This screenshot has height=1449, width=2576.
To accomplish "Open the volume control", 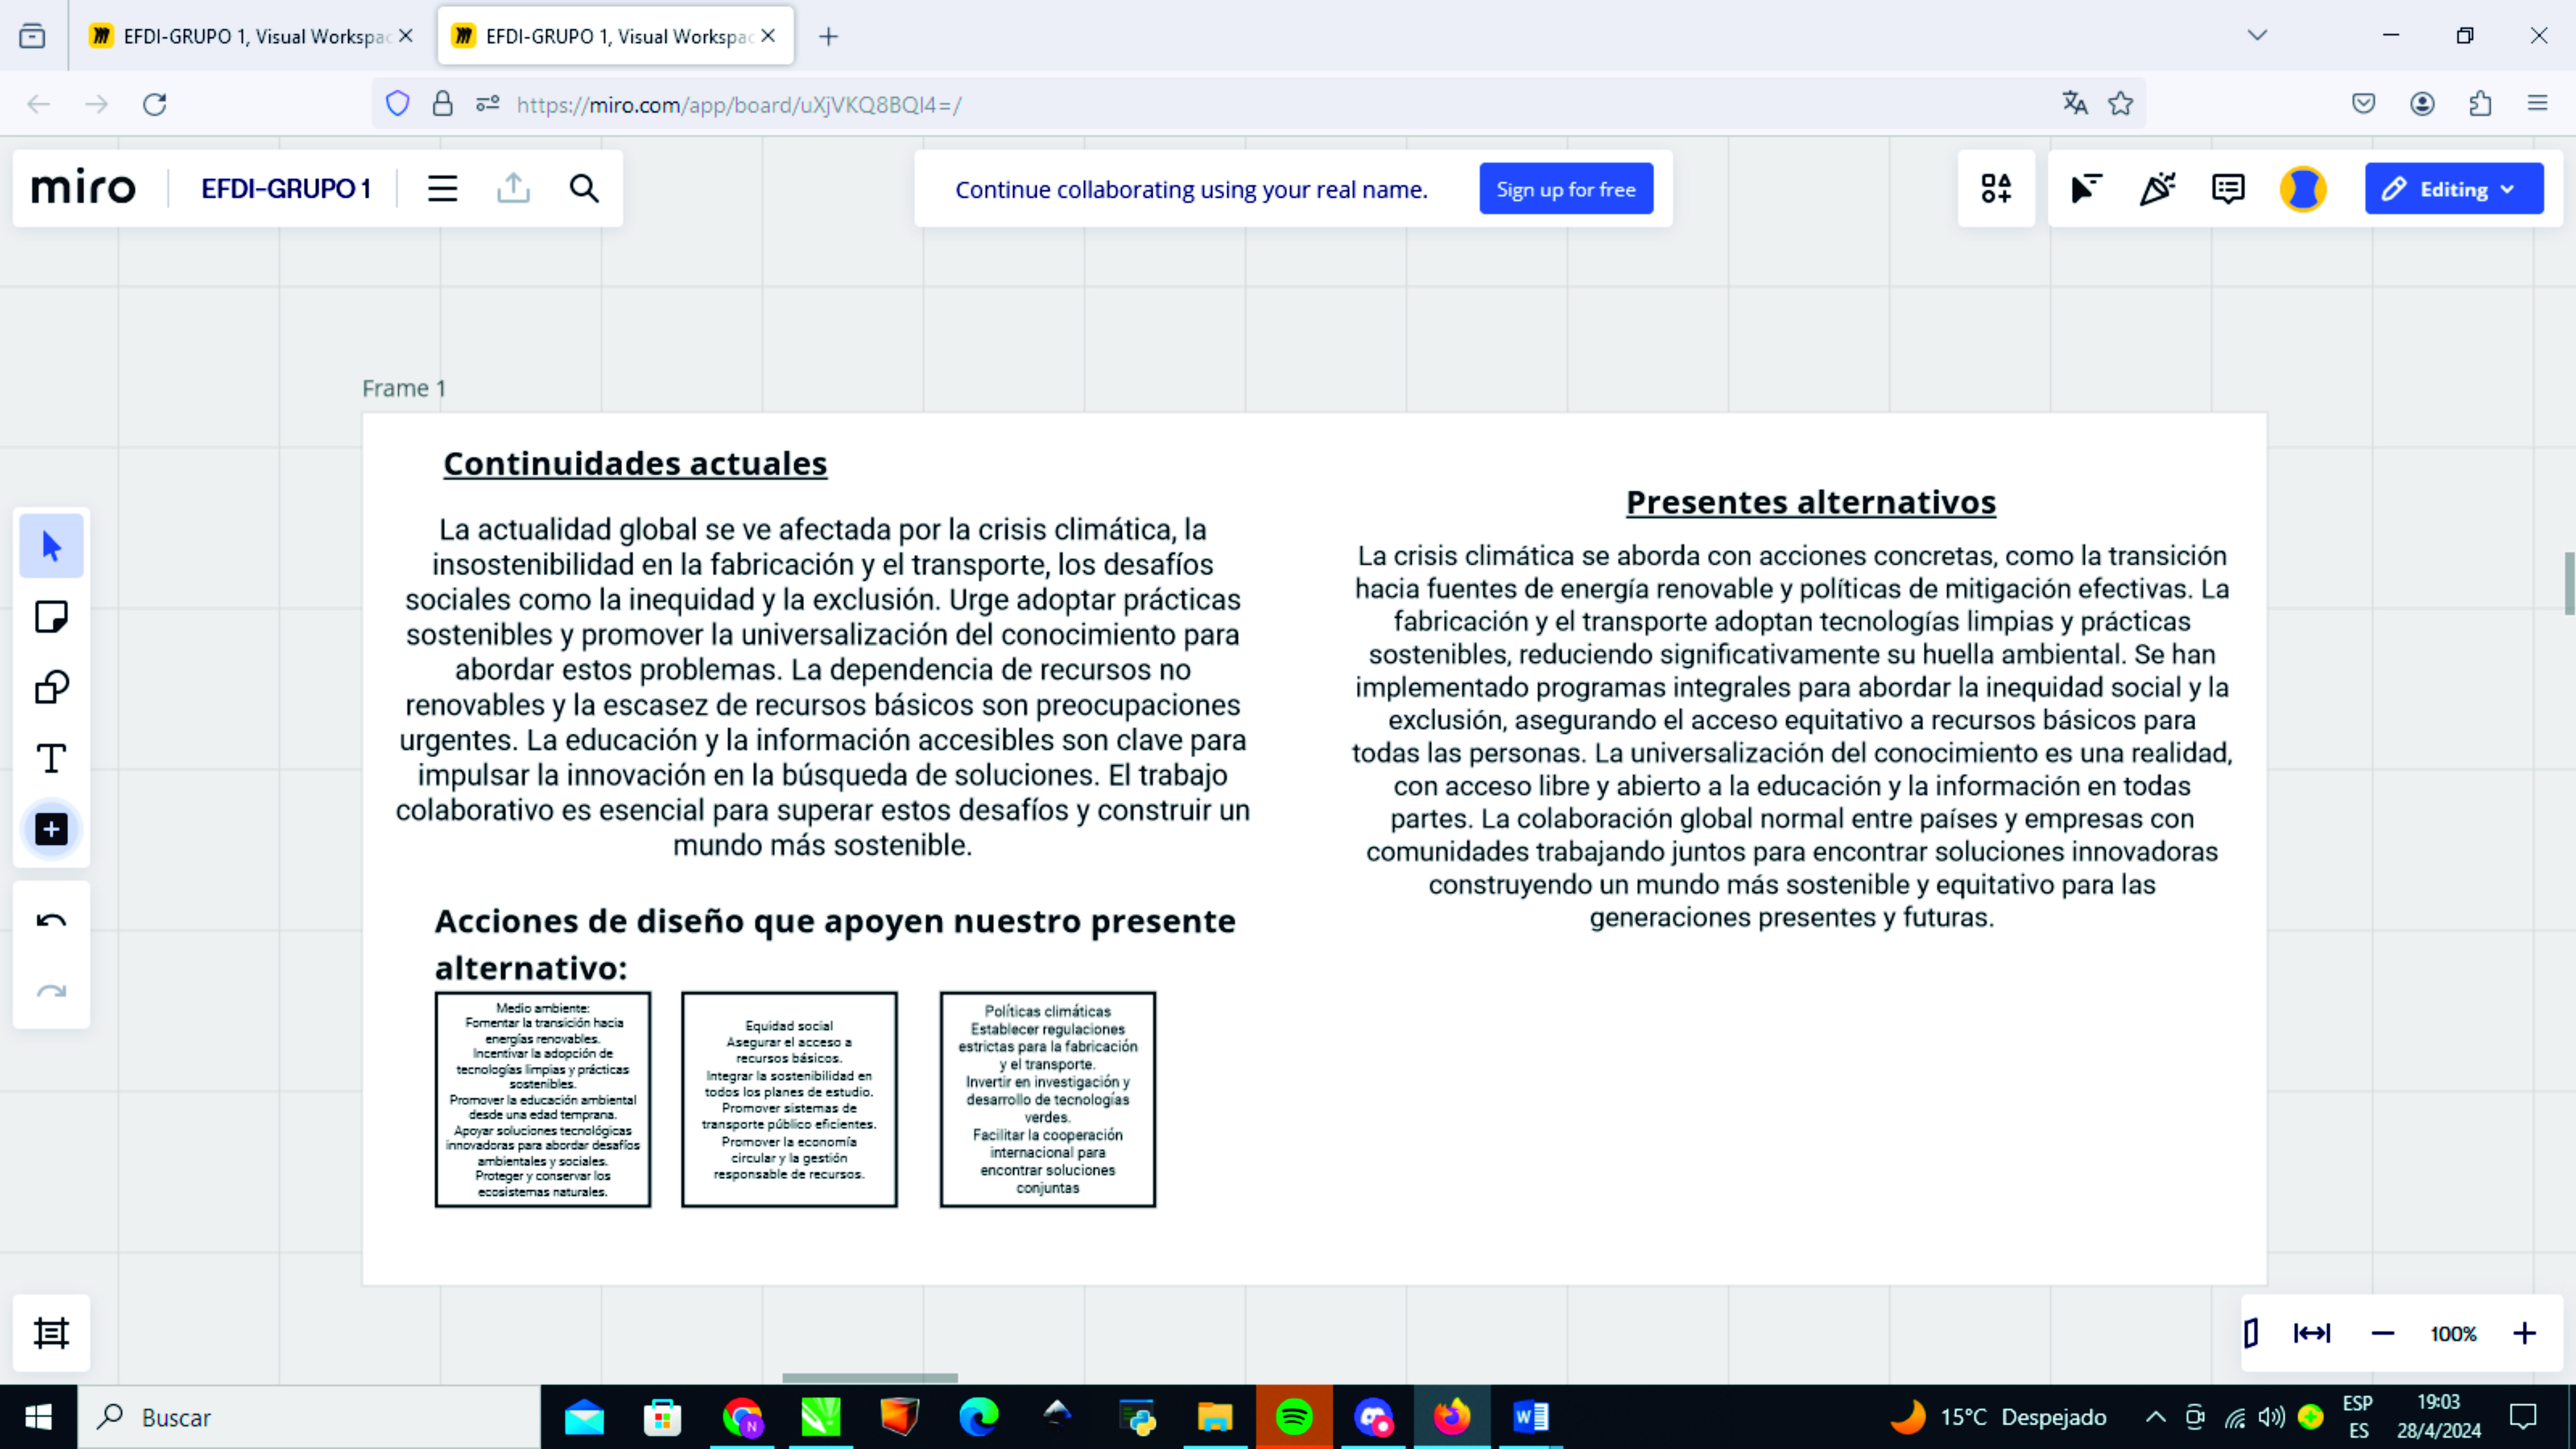I will pyautogui.click(x=2271, y=1417).
